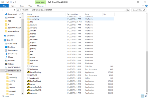This screenshot has height=98, width=148.
Task: Click This PC in the address breadcrumb
Action: pos(25,10)
